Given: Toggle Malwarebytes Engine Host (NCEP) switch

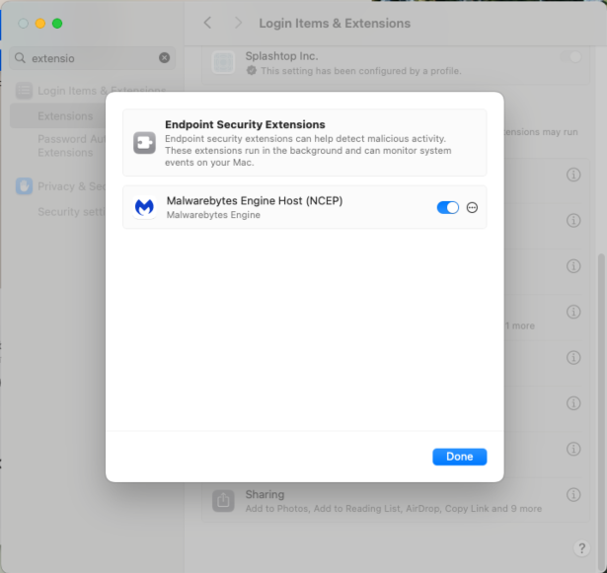Looking at the screenshot, I should (x=447, y=208).
